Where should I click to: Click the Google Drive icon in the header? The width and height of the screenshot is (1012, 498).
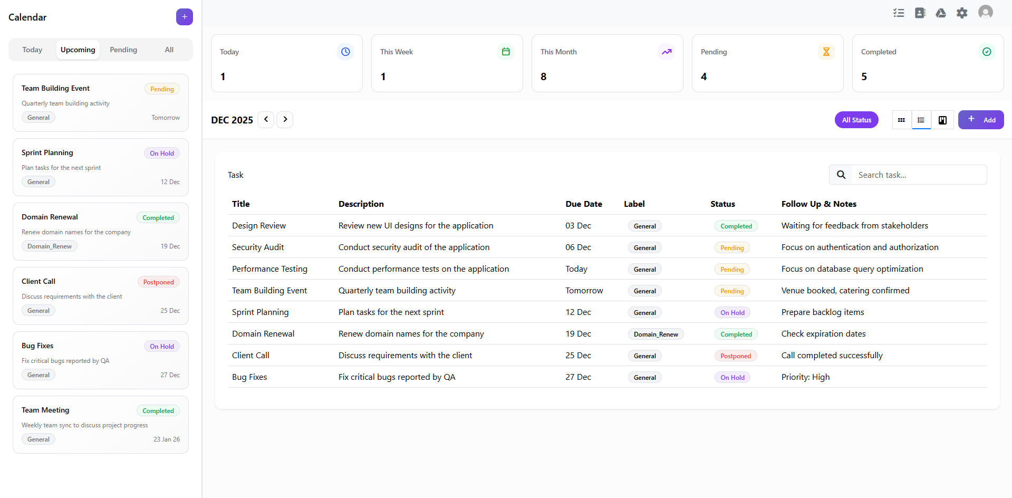[x=941, y=13]
